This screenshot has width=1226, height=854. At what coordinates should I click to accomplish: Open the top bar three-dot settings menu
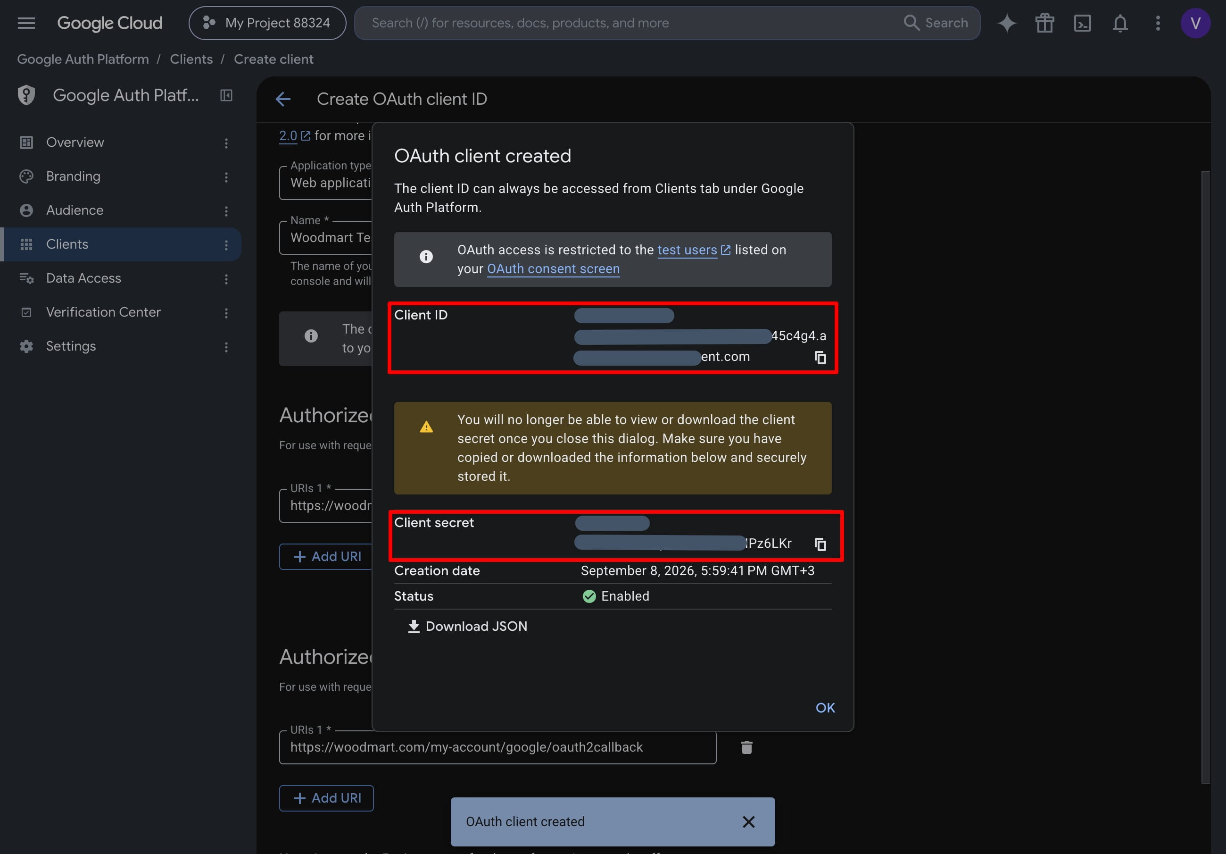(1158, 23)
